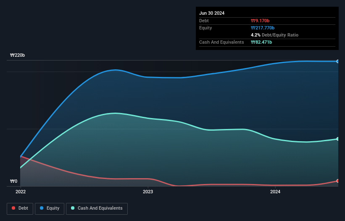This screenshot has width=345, height=221.
Task: Click the teal Cash endpoint marker
Action: pyautogui.click(x=338, y=139)
